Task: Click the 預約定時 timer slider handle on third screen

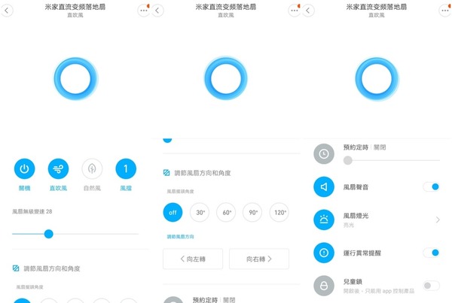Action: pyautogui.click(x=348, y=160)
